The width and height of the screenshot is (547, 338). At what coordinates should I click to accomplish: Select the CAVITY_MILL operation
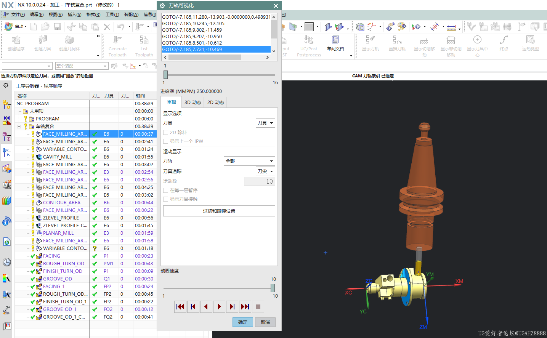[57, 157]
